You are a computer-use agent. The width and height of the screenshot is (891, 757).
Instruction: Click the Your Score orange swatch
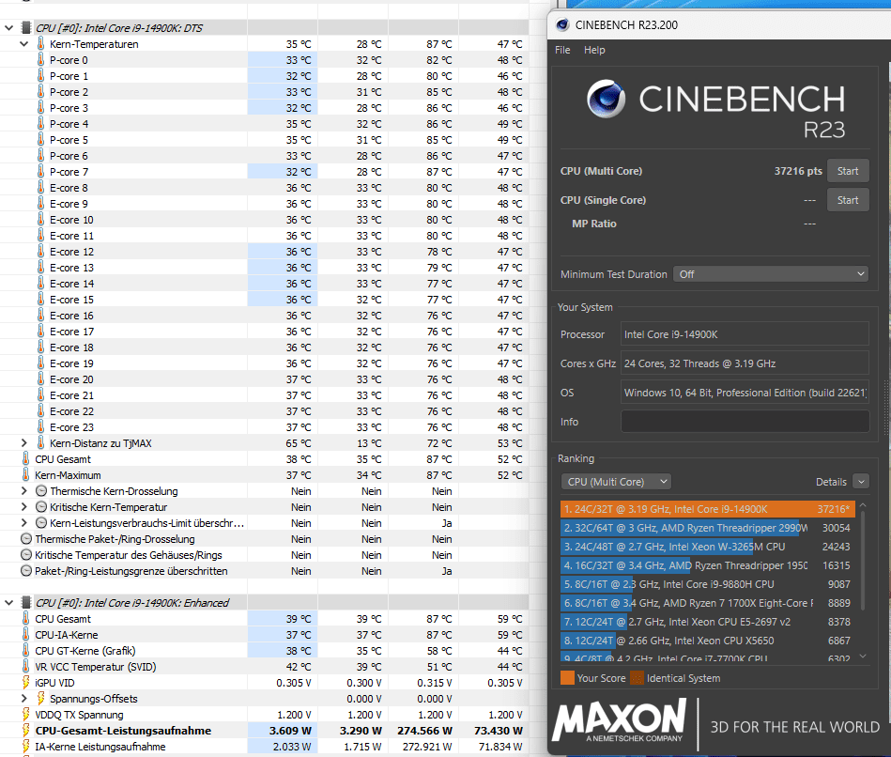click(567, 678)
